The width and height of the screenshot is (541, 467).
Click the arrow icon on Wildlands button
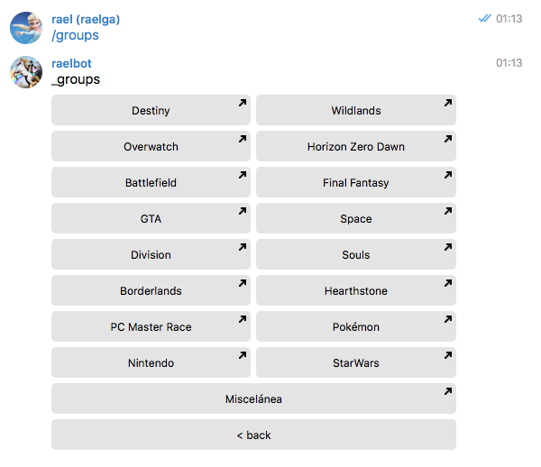pos(447,104)
